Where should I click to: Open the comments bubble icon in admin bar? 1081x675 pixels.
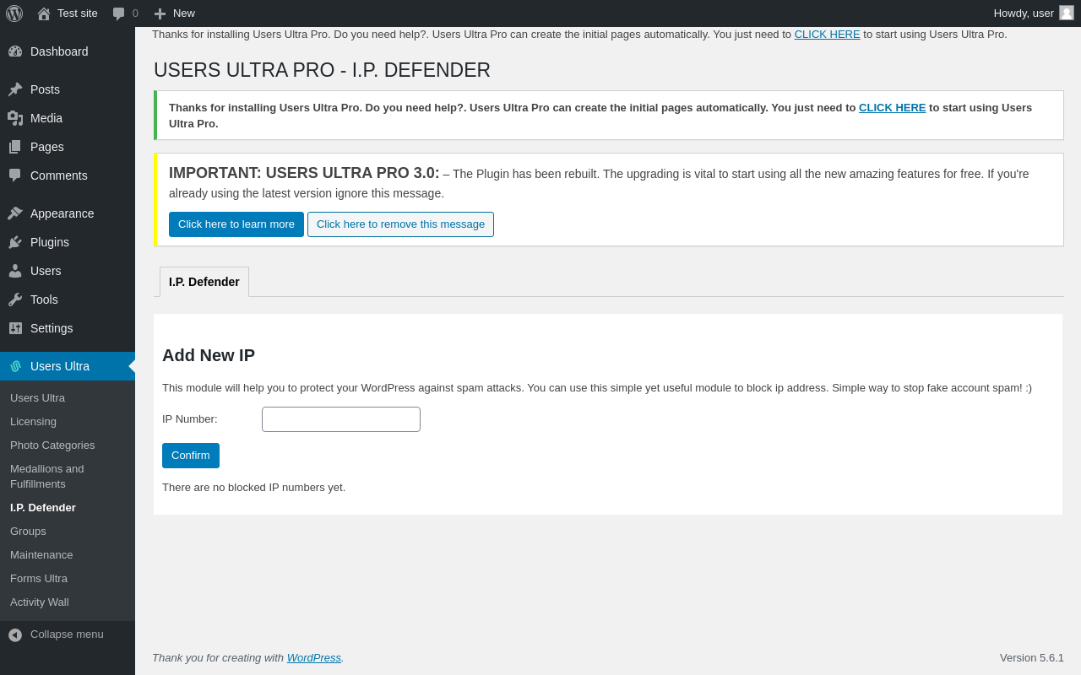point(119,13)
